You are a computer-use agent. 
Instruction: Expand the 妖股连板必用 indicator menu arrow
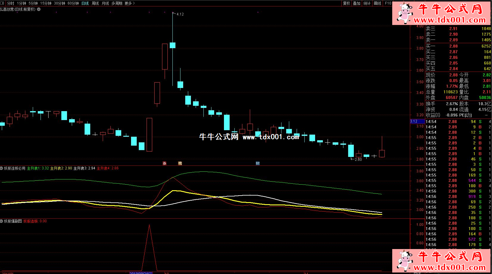(x=1, y=168)
